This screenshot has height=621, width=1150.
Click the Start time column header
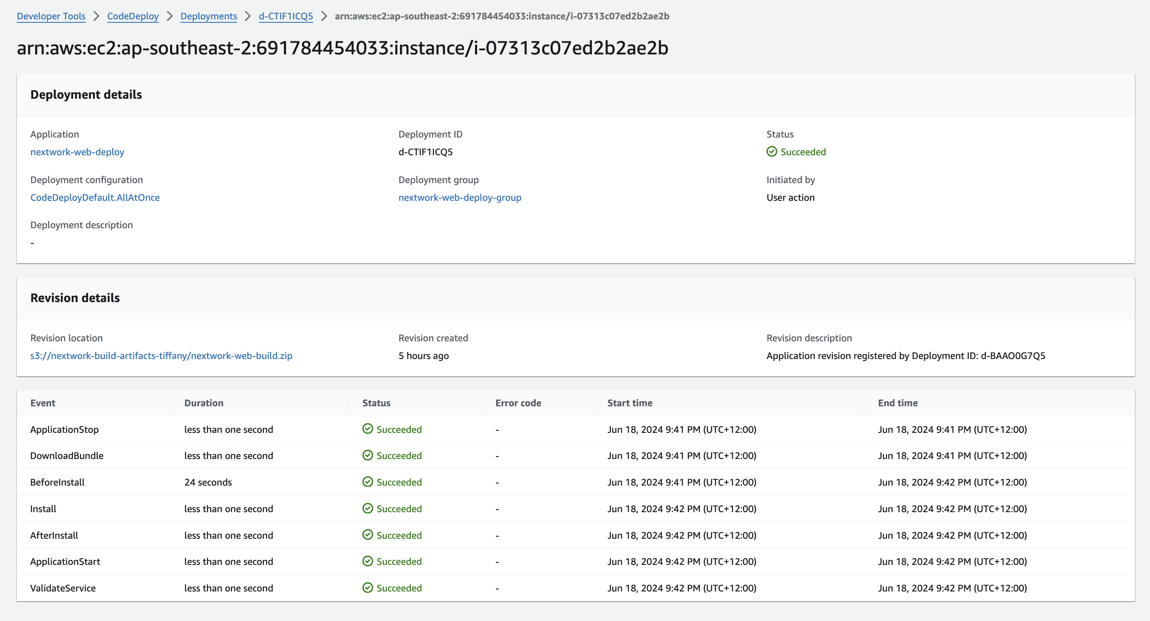(629, 403)
